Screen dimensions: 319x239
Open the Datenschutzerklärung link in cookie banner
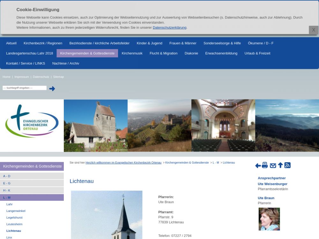[169, 28]
